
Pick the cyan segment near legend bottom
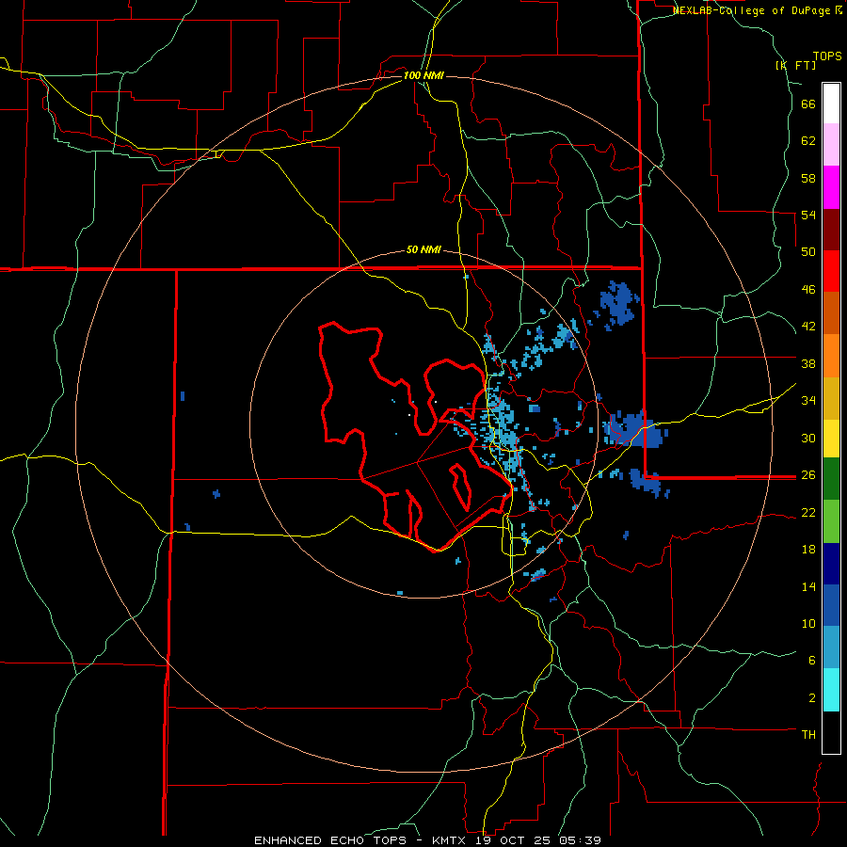(x=831, y=691)
